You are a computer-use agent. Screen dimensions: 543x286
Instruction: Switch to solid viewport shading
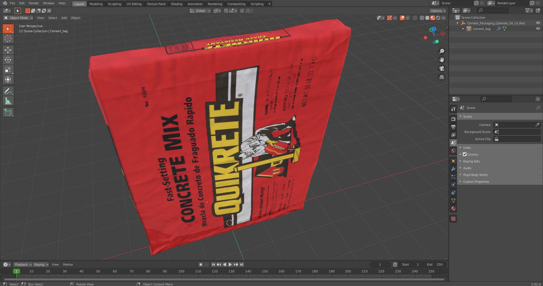427,18
